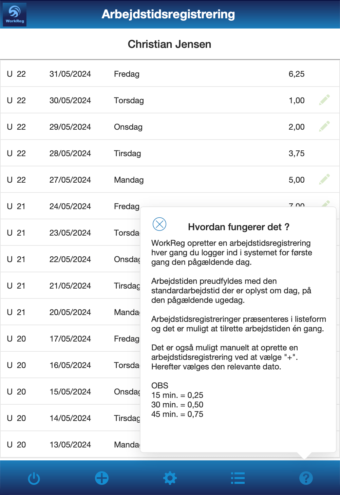Viewport: 340px width, 495px height.
Task: Open settings via the gear icon
Action: coord(170,478)
